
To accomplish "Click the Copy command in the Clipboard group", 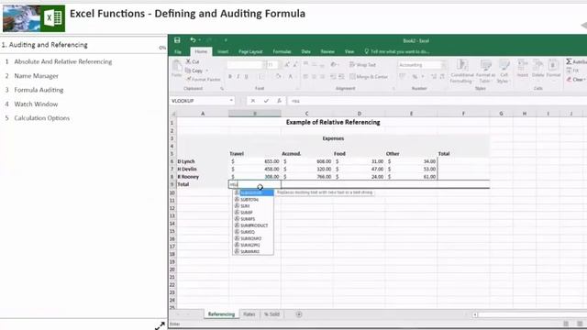I will (194, 71).
